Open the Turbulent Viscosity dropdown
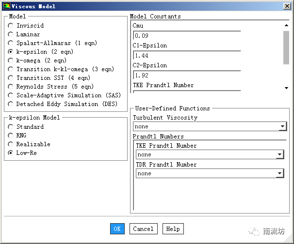Screen dimensions: 294x244 [x=282, y=127]
